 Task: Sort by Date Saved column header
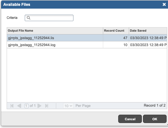point(147,31)
